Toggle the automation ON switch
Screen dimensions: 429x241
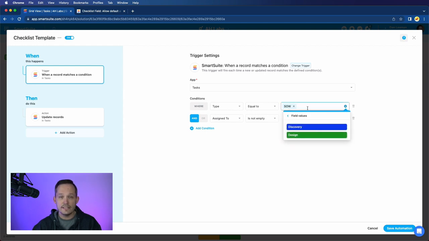pyautogui.click(x=69, y=38)
